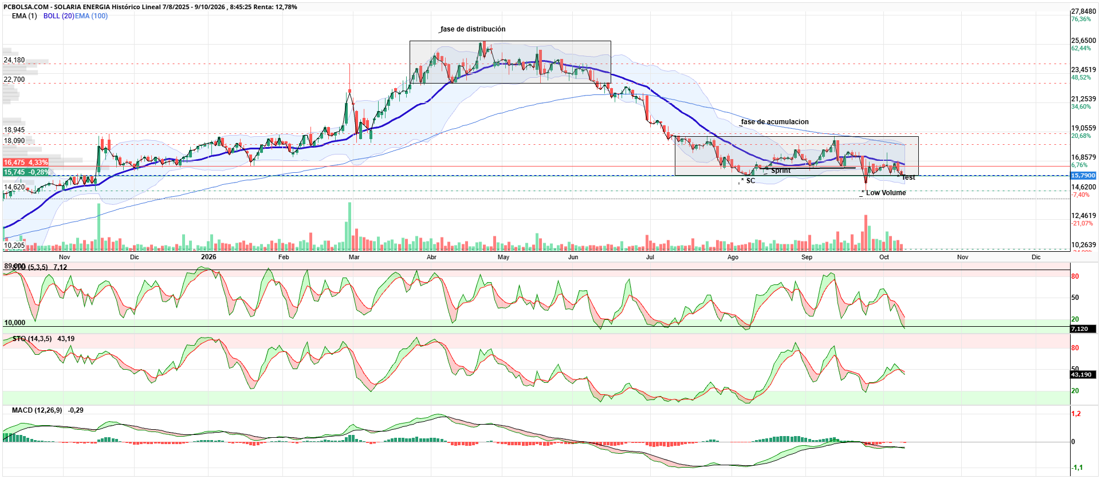The width and height of the screenshot is (1101, 479).
Task: Select the blue 15,7900 axis price tag
Action: (1083, 176)
